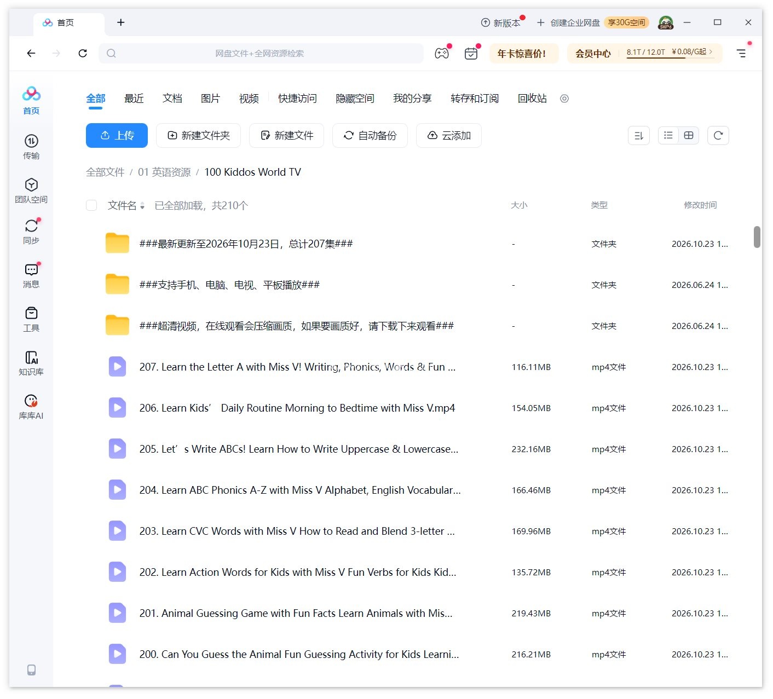Open 团队空间 team space

[x=31, y=190]
